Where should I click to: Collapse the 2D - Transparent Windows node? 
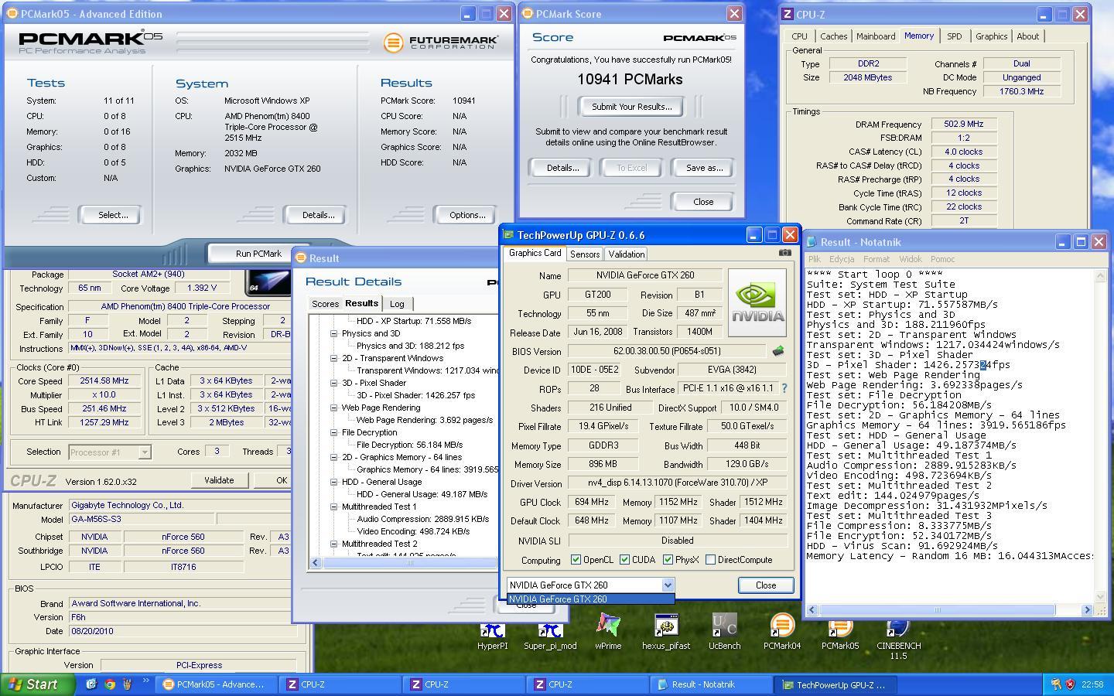[x=334, y=358]
